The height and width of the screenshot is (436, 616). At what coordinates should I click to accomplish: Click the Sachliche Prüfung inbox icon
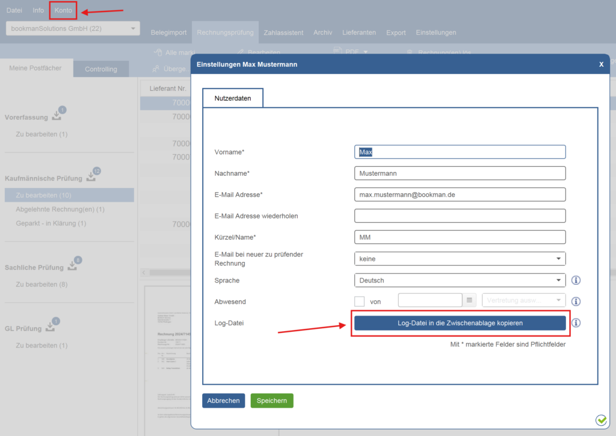72,266
